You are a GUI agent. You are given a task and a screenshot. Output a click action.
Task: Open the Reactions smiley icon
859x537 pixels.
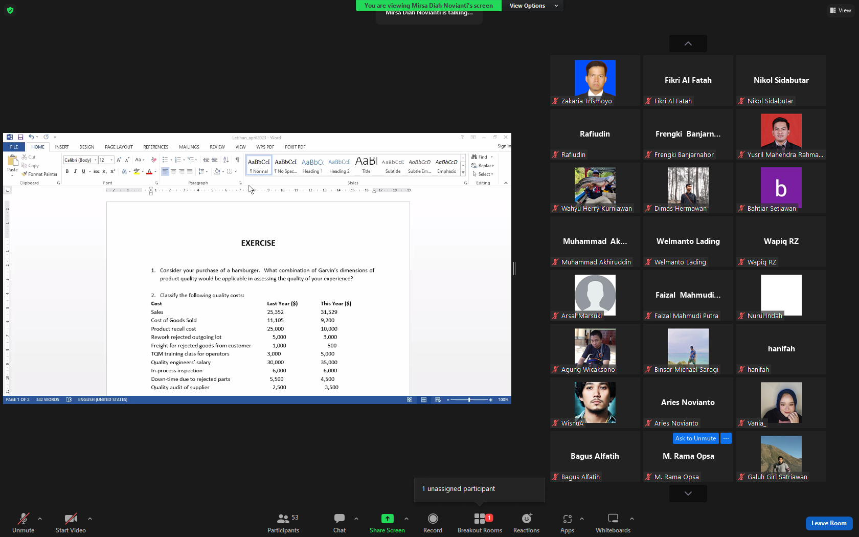[527, 519]
